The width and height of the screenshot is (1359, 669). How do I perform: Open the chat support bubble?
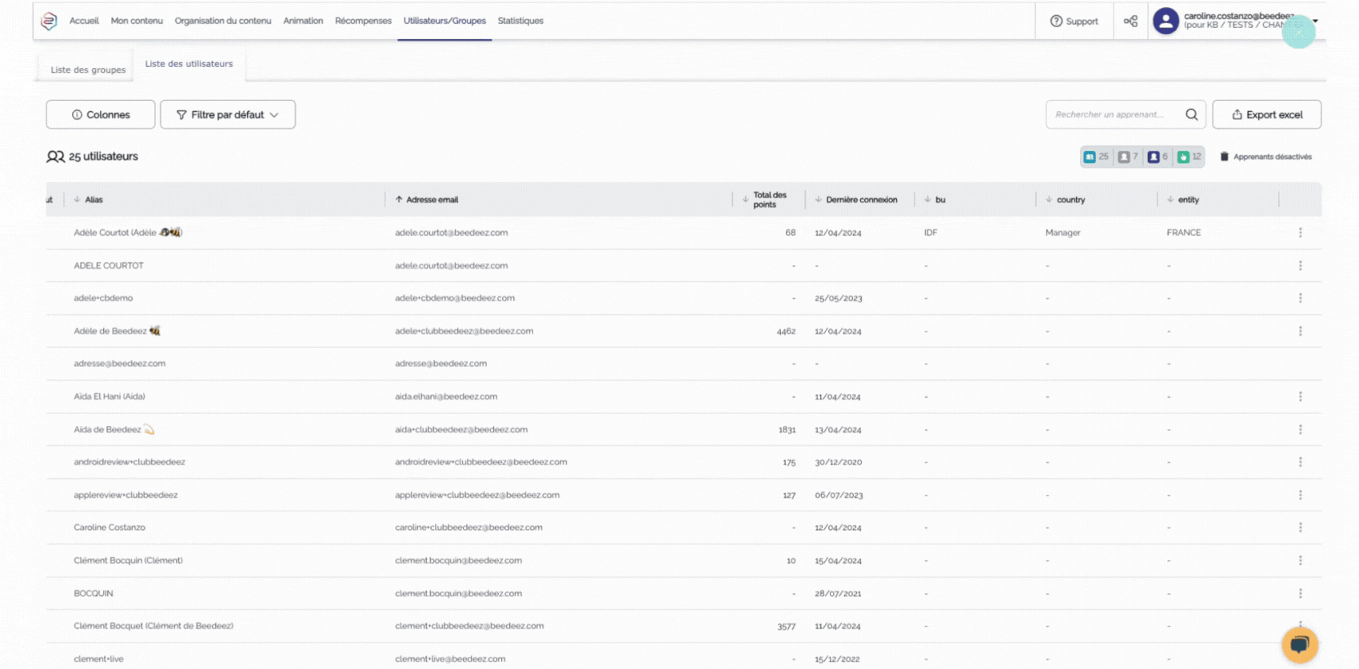point(1299,644)
